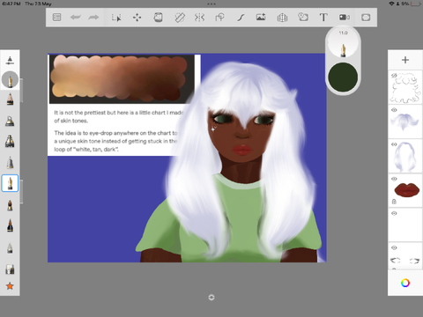Viewport: 423px width, 317px height.
Task: Enable the Predictive Stroke tool
Action: coord(241,18)
